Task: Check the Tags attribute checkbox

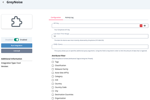Action: click(53, 62)
